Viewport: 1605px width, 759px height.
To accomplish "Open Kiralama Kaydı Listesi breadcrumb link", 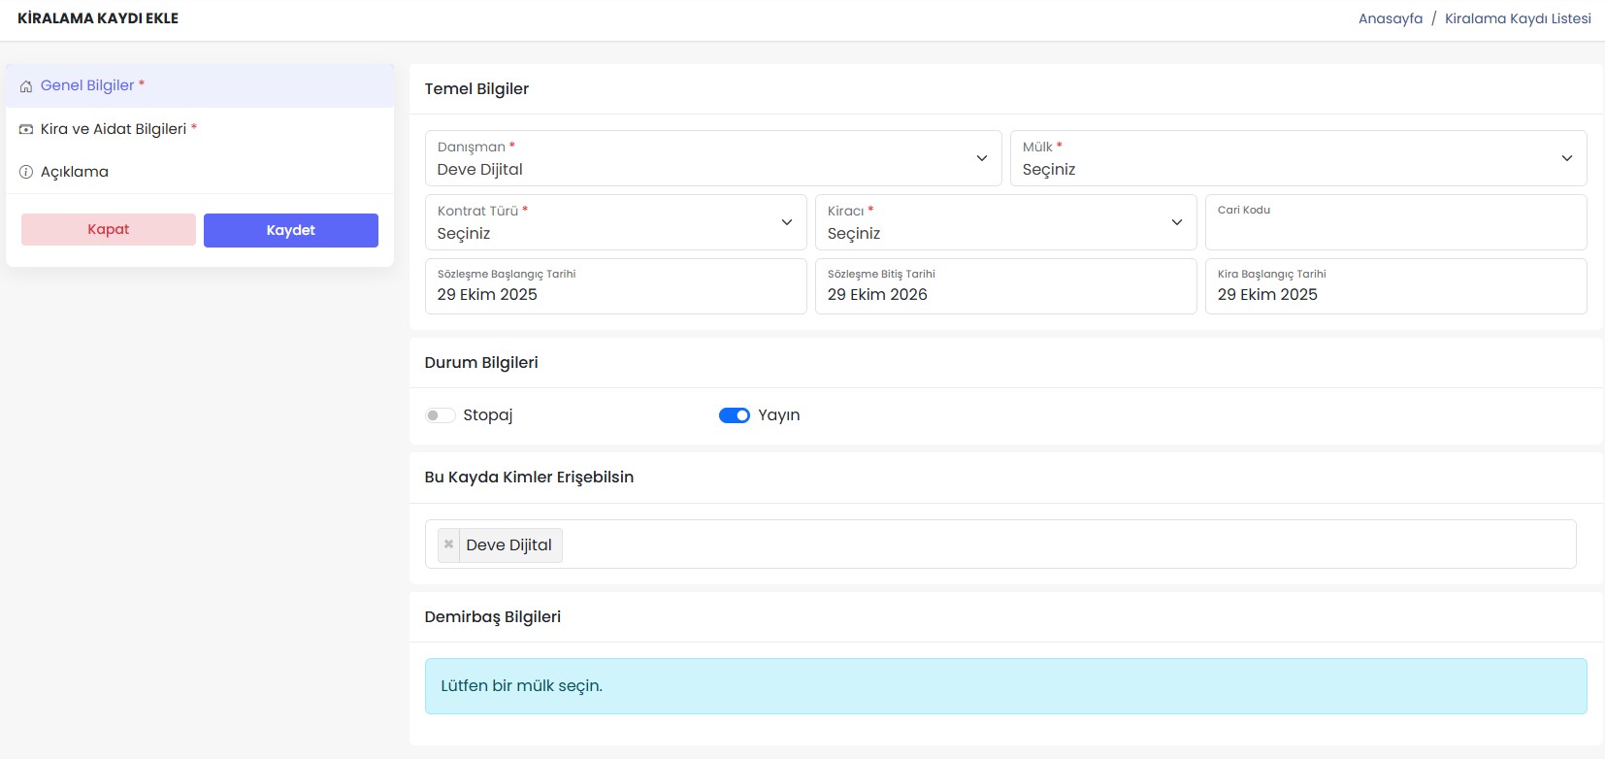I will coord(1517,18).
